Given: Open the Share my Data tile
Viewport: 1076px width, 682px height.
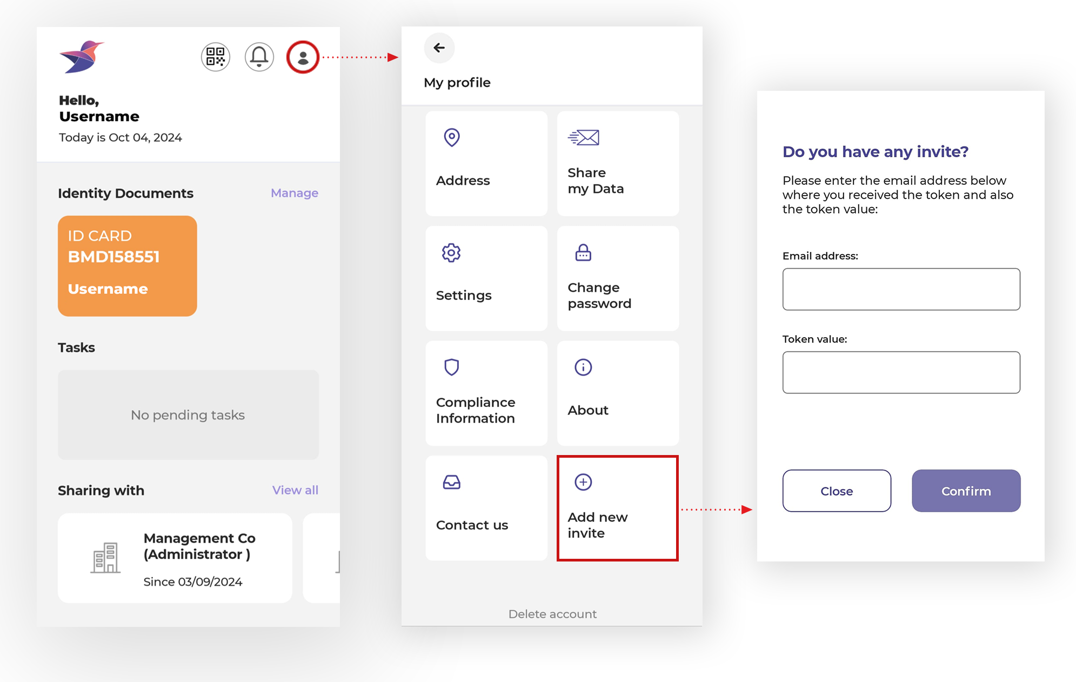Looking at the screenshot, I should coord(618,164).
